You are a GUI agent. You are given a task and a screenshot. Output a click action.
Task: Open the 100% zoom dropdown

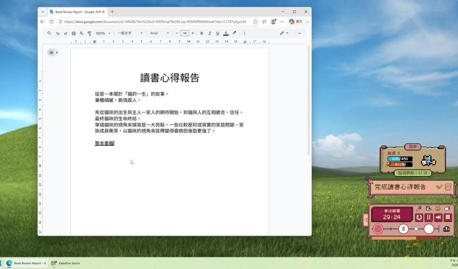103,34
